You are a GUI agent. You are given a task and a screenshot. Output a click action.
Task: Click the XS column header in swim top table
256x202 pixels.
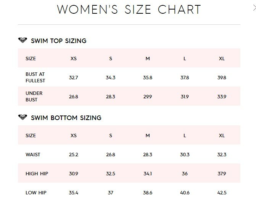74,59
